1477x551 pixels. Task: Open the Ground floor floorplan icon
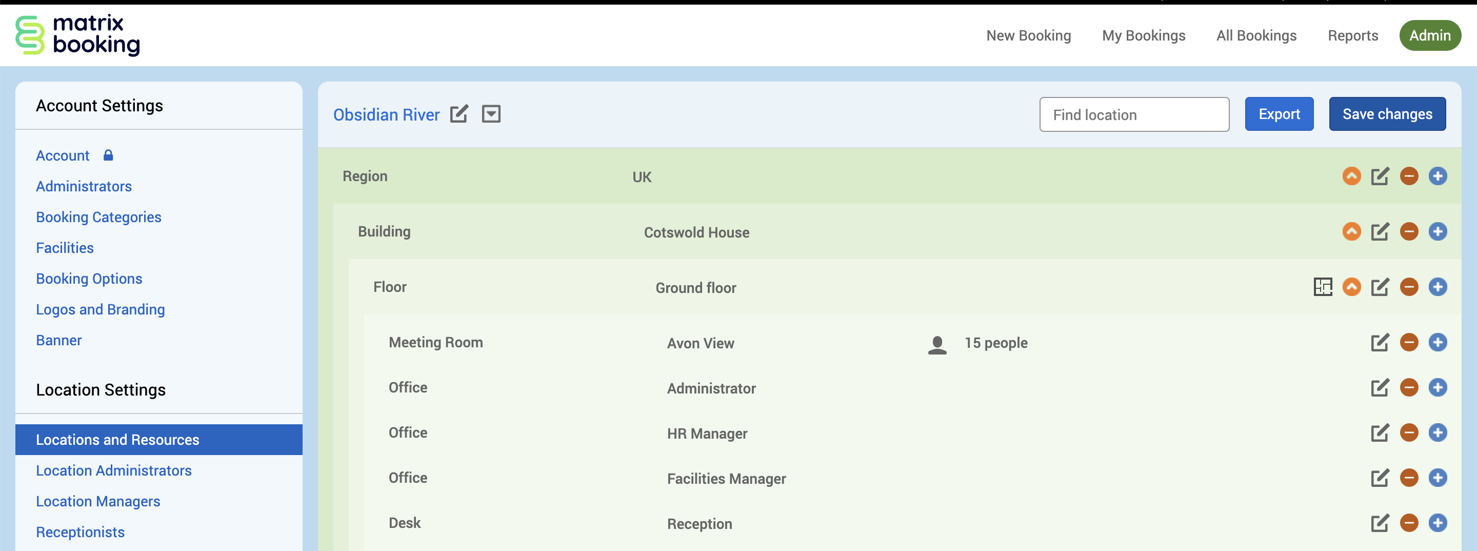click(1322, 287)
